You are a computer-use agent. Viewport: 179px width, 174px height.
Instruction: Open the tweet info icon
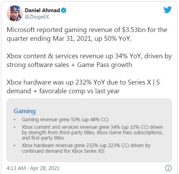pyautogui.click(x=168, y=168)
